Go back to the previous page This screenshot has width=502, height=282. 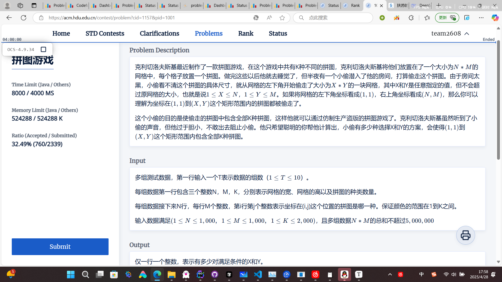pyautogui.click(x=9, y=18)
